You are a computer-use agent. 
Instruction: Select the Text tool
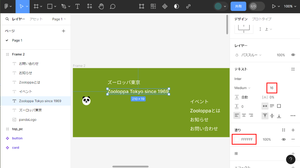pyautogui.click(x=77, y=6)
